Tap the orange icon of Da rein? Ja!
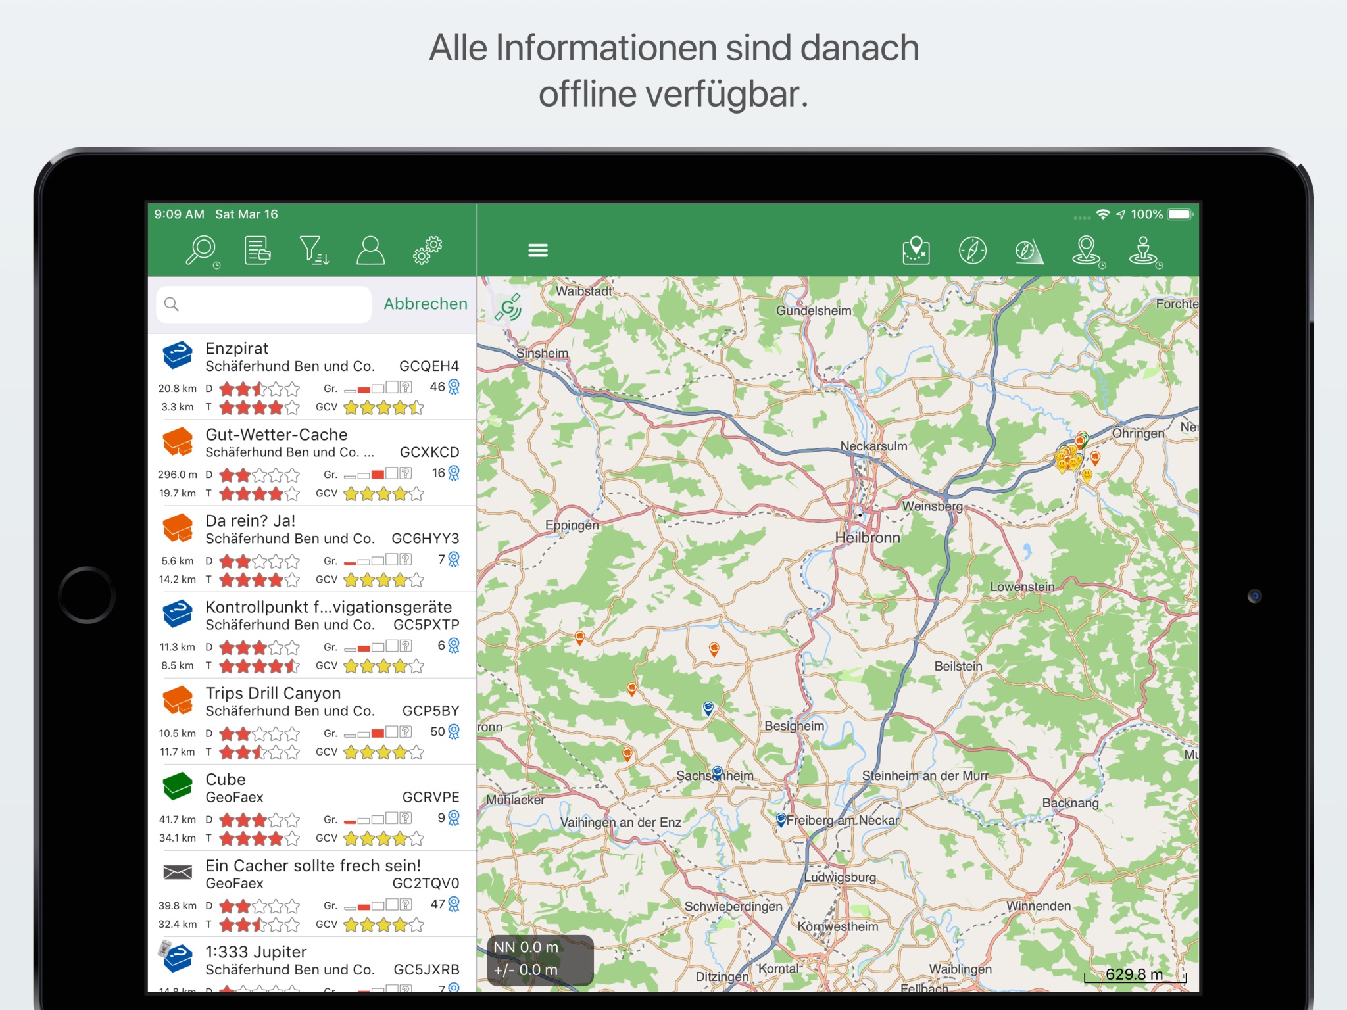The width and height of the screenshot is (1347, 1010). pyautogui.click(x=178, y=528)
